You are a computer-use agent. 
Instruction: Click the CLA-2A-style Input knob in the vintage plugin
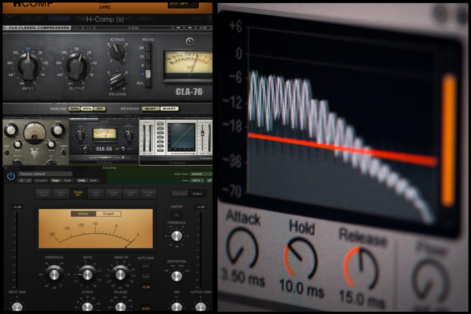click(x=11, y=130)
